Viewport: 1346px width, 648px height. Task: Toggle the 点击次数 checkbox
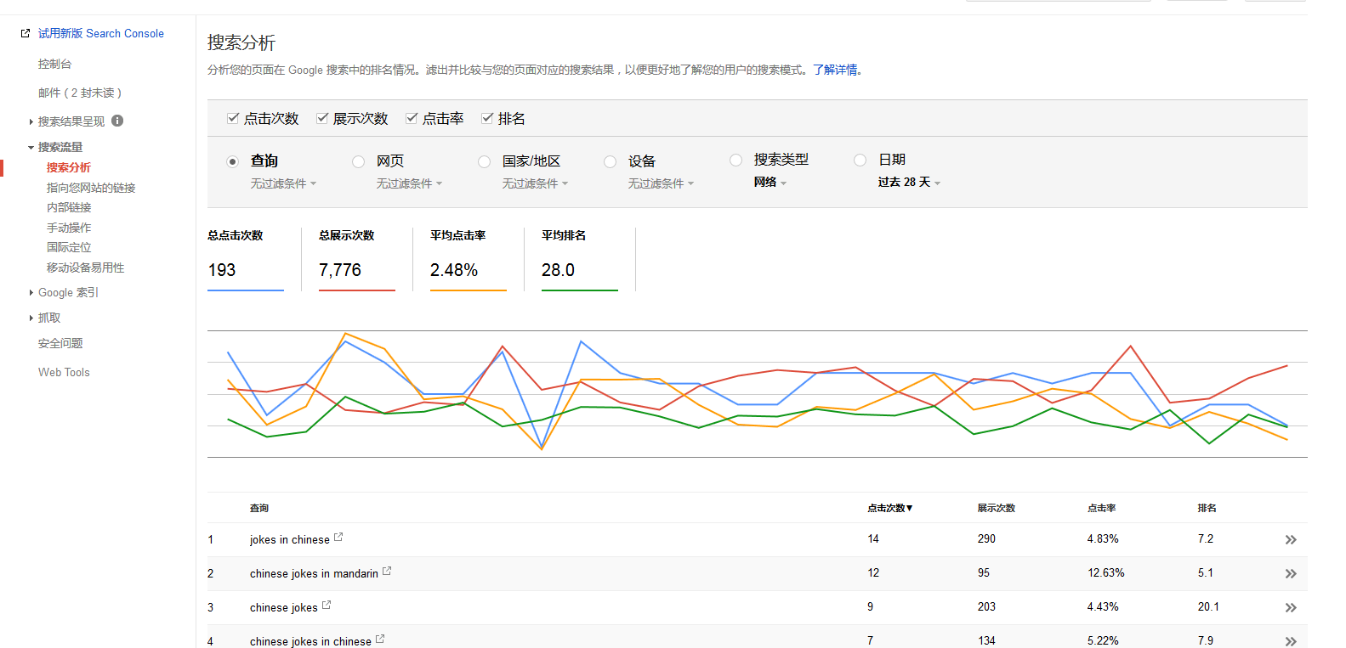point(233,118)
